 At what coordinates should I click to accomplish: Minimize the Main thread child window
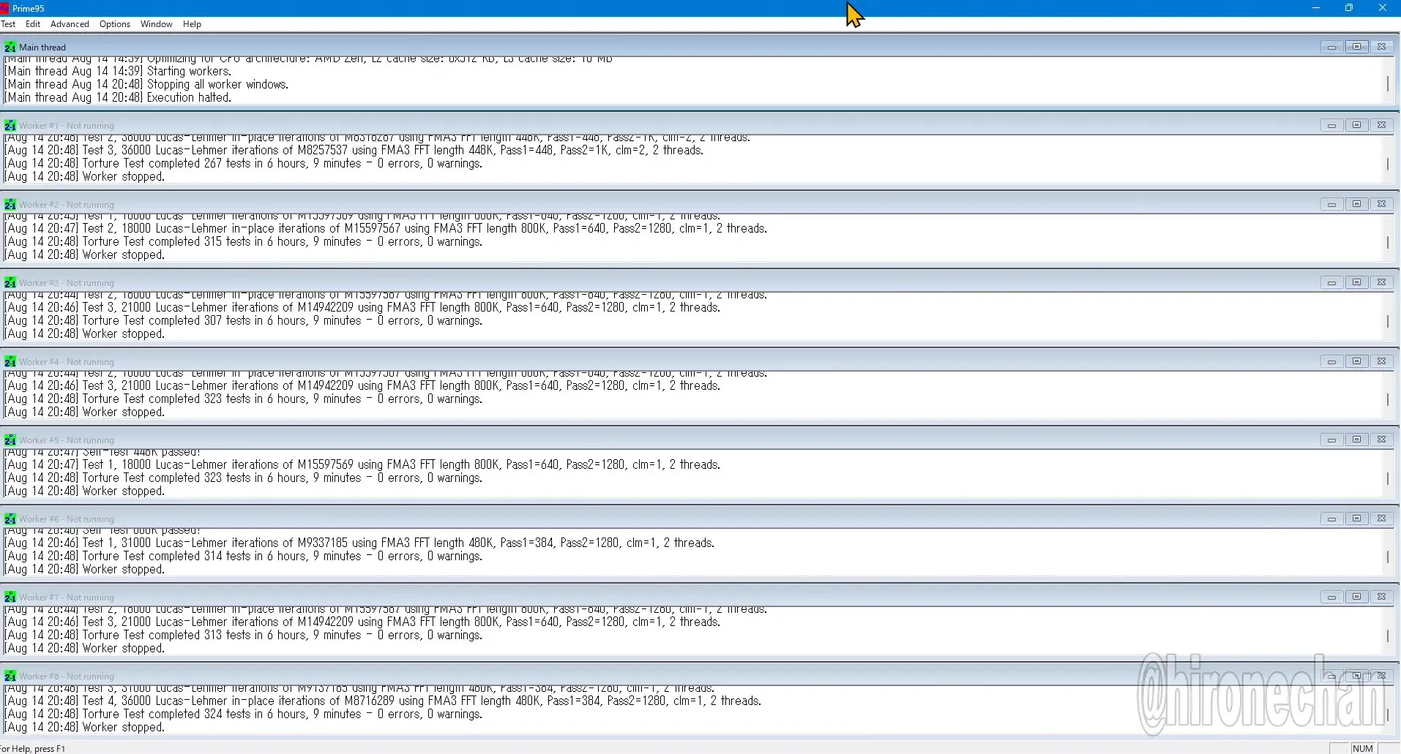pyautogui.click(x=1331, y=47)
